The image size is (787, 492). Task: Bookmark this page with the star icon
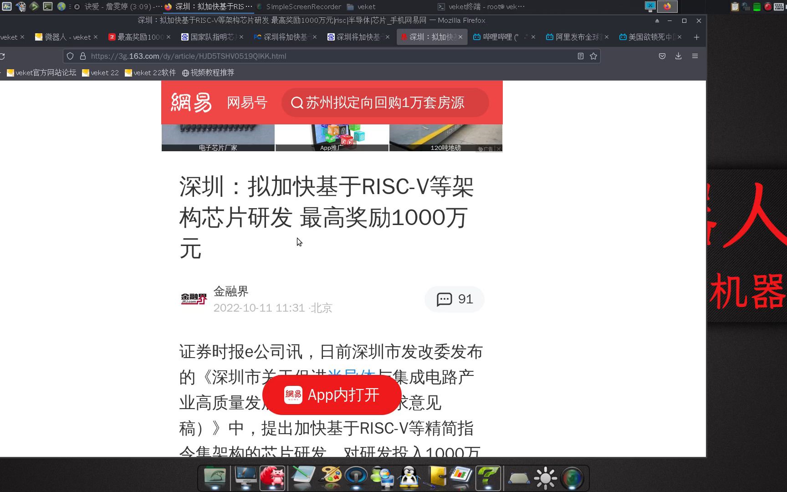593,56
